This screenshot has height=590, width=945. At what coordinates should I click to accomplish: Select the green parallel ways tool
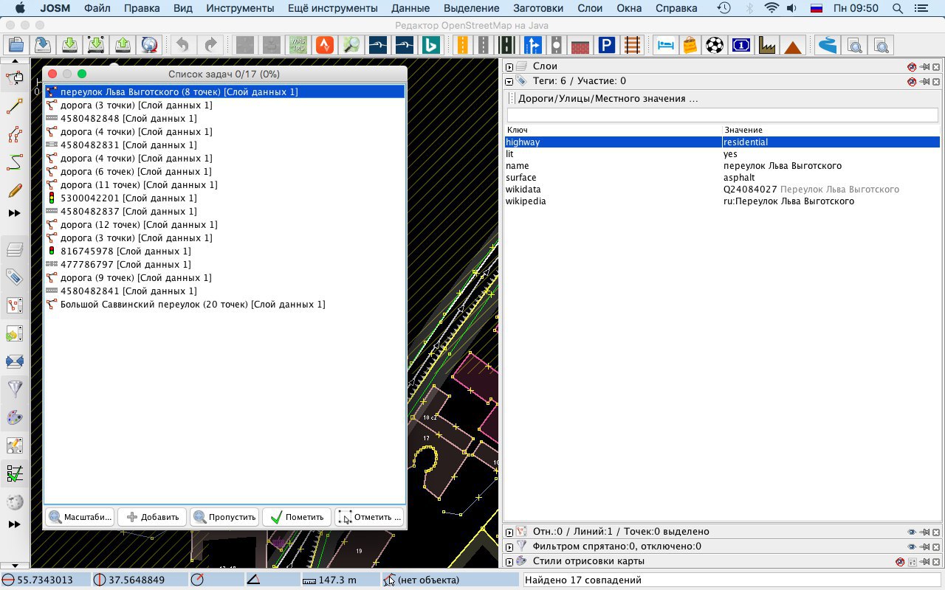pyautogui.click(x=15, y=162)
